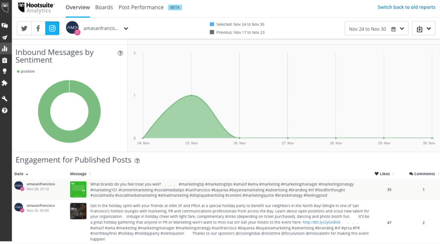Sort posts by Message column

pyautogui.click(x=80, y=174)
